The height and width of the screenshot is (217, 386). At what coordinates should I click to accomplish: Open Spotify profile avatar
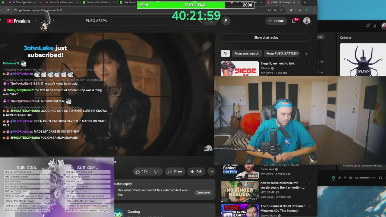click(384, 26)
